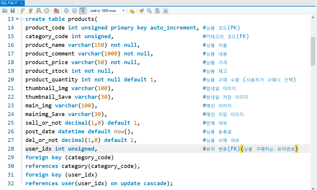The height and width of the screenshot is (190, 317).
Task: Beautify query with broom icon
Action: 141,11
